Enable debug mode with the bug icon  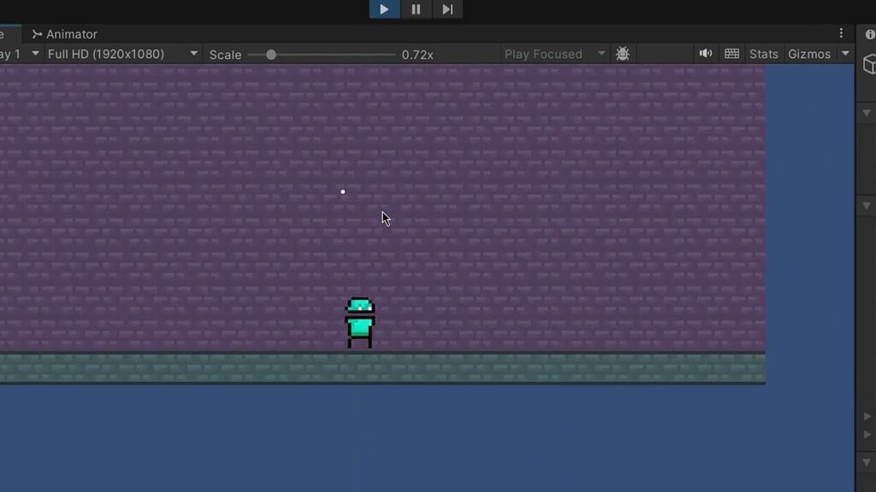623,53
